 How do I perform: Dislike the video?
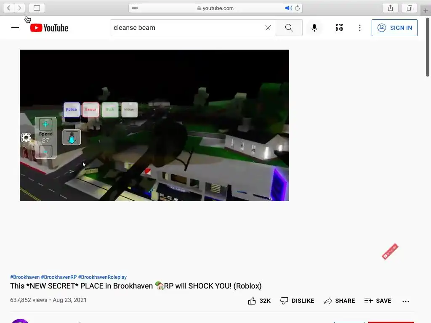297,301
